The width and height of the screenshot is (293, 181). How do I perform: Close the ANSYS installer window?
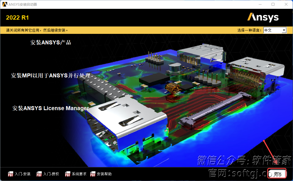(x=286, y=4)
